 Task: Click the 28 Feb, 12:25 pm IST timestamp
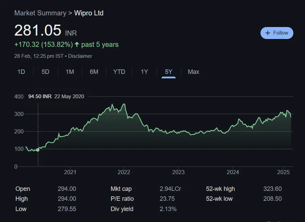coord(39,56)
